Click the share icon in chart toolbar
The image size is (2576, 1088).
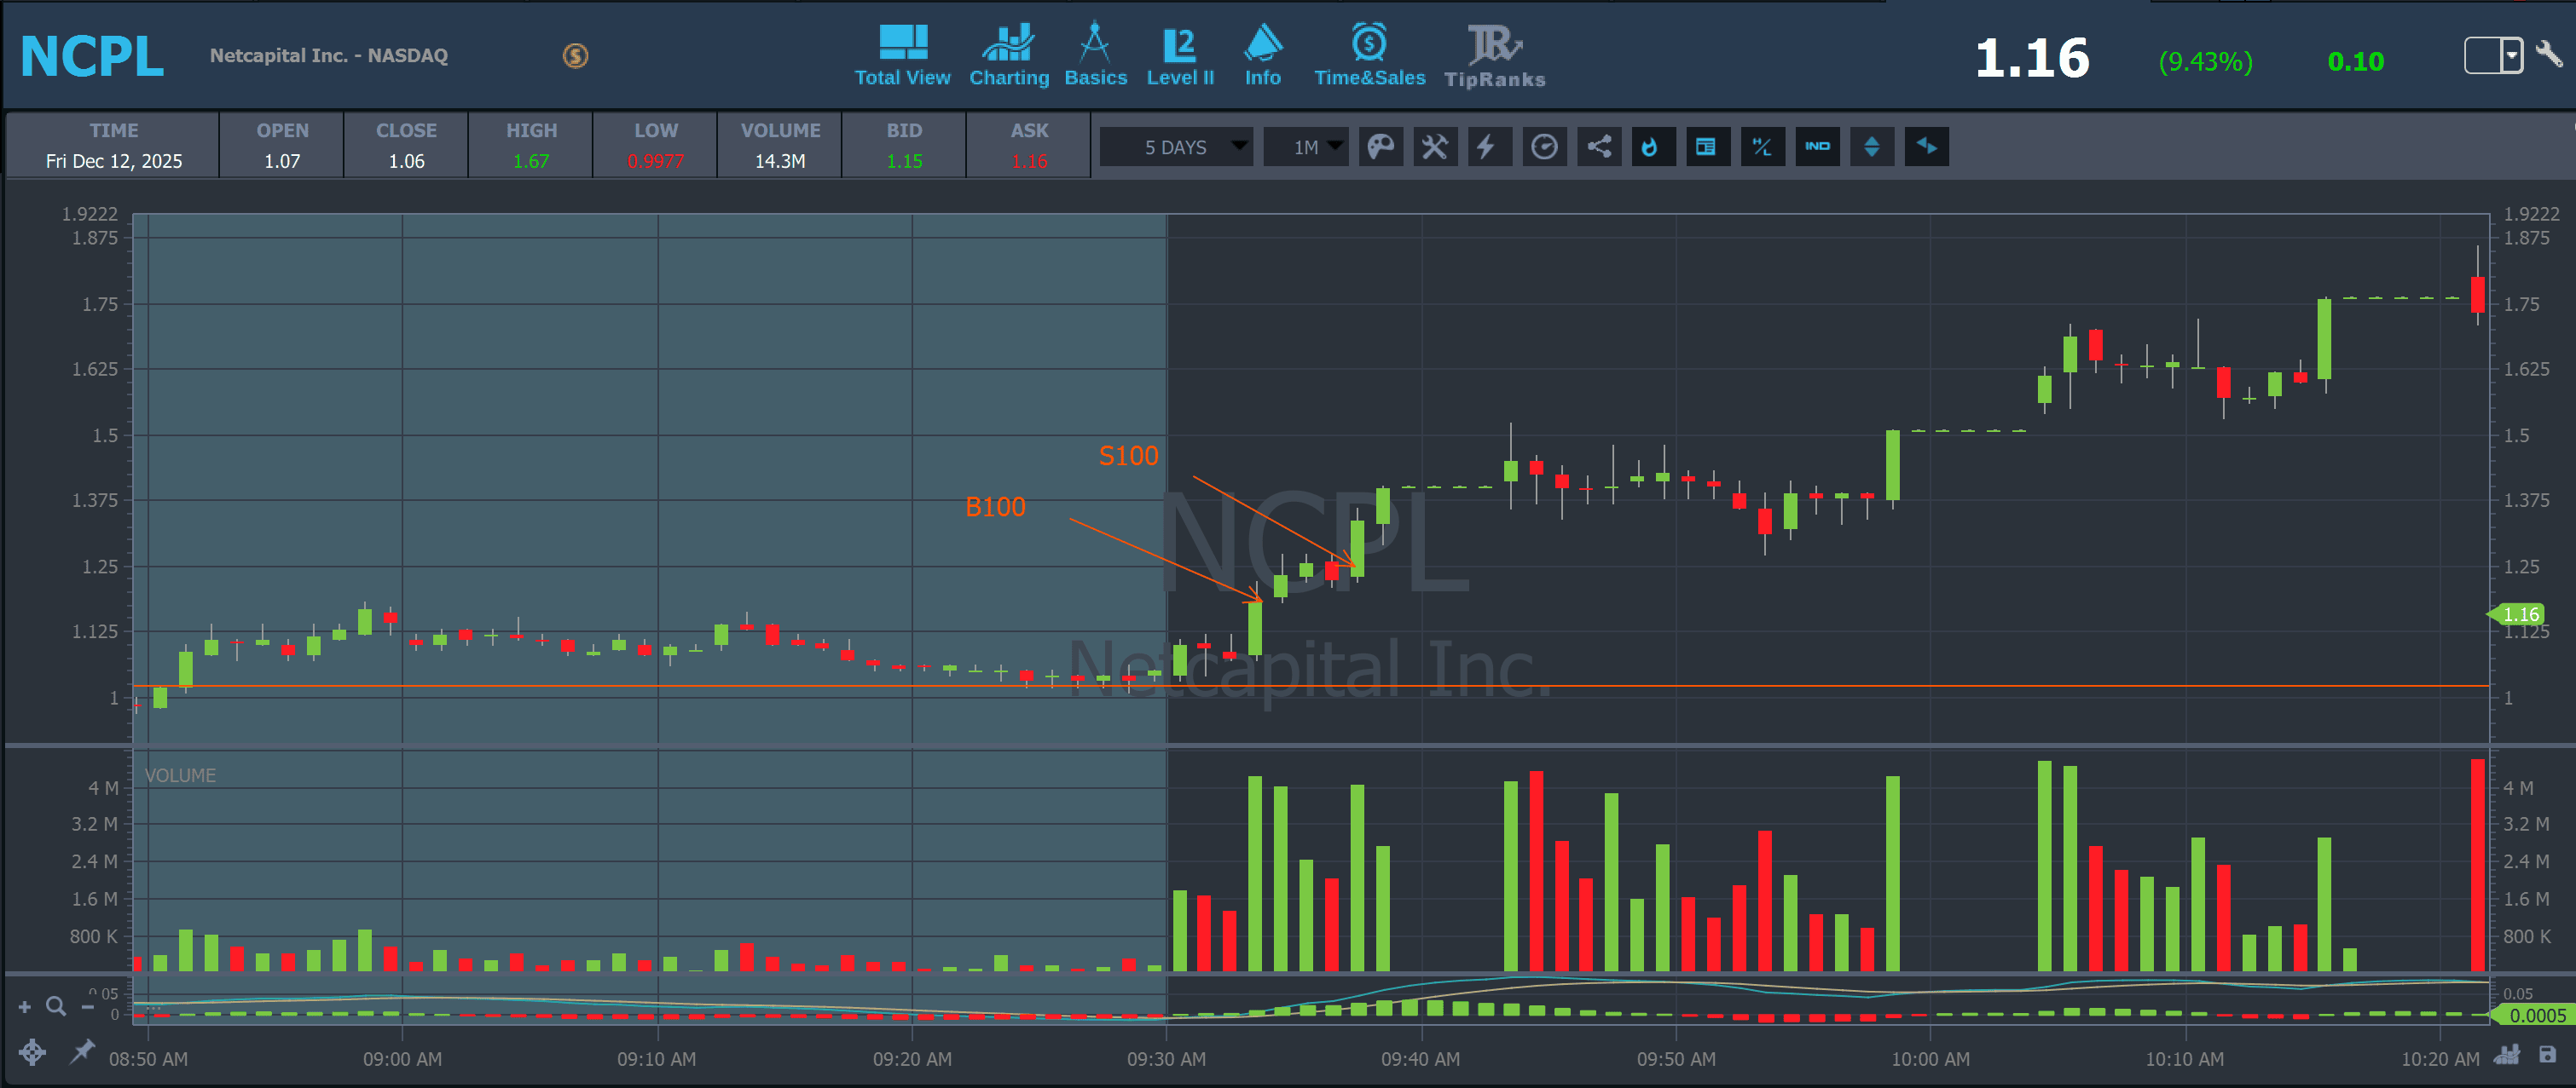1598,147
